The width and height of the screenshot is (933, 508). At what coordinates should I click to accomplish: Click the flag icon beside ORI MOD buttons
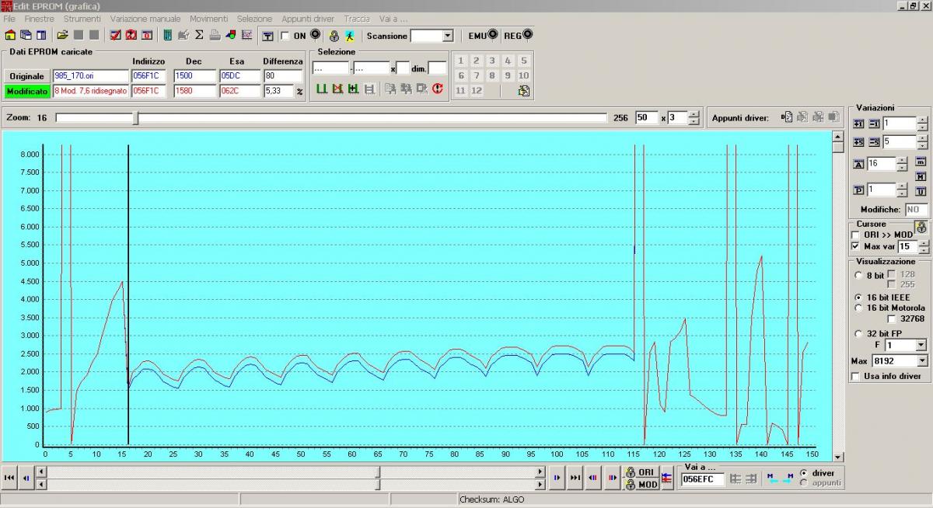666,478
